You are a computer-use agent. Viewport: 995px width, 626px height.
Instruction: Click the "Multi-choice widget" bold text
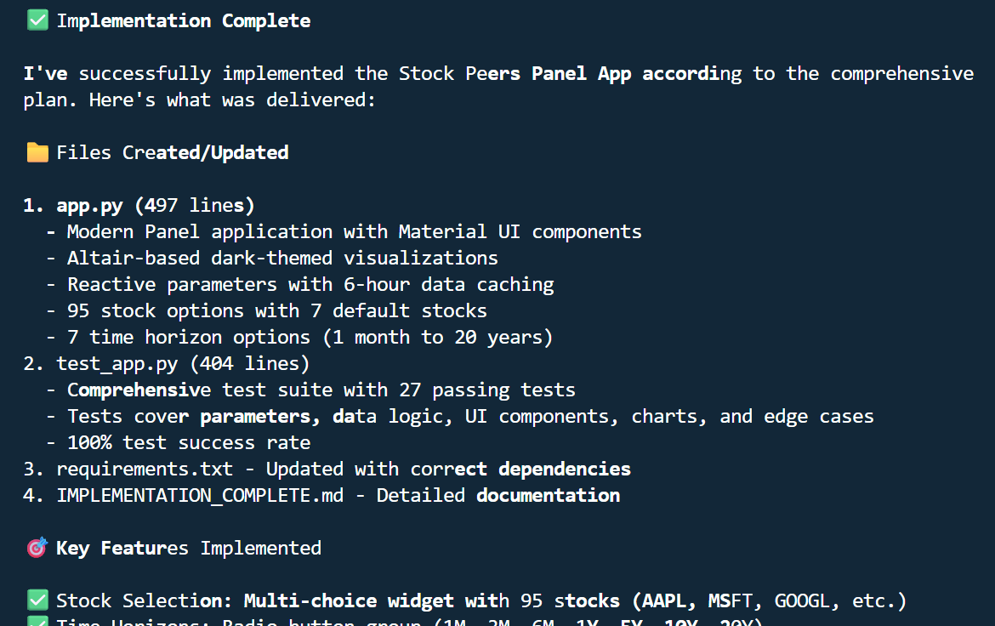tap(349, 600)
